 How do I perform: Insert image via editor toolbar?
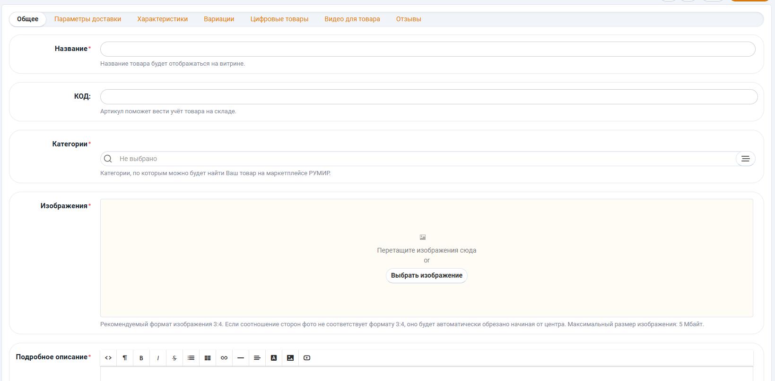click(290, 358)
